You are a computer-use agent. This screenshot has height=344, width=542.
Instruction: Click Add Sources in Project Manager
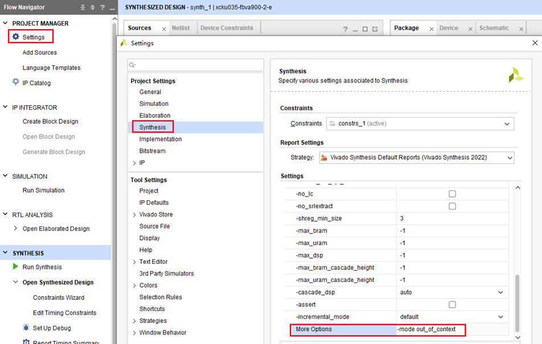click(x=39, y=52)
